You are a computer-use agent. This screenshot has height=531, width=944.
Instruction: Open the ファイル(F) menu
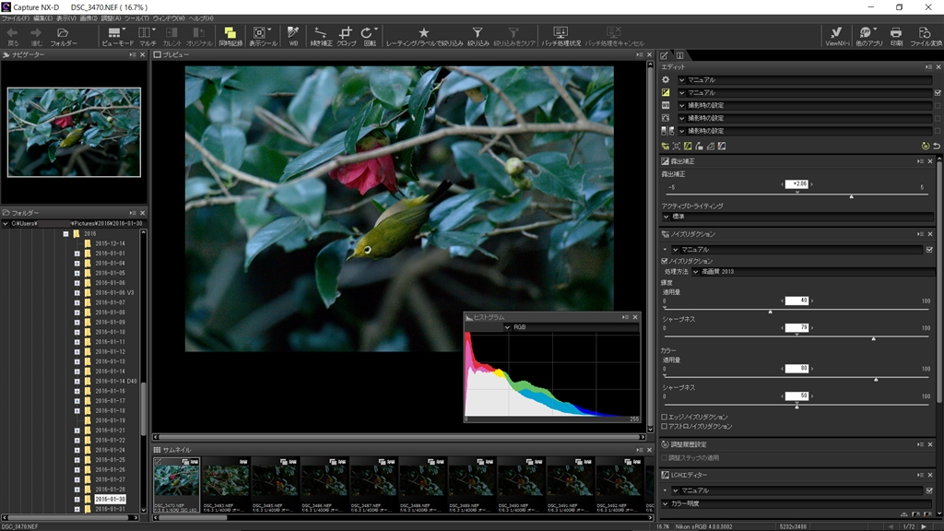tap(15, 18)
